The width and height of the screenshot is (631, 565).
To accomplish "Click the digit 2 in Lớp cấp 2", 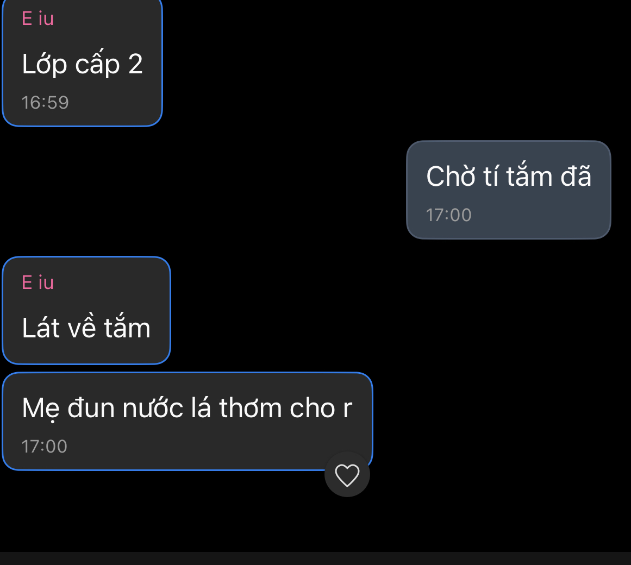I will [x=136, y=64].
